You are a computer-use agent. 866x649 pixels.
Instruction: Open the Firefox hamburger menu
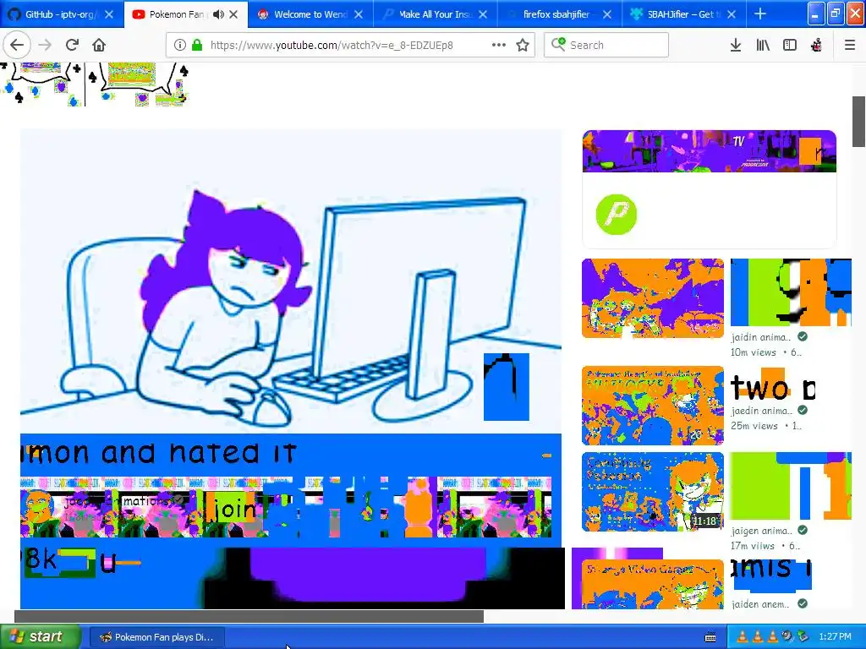849,45
